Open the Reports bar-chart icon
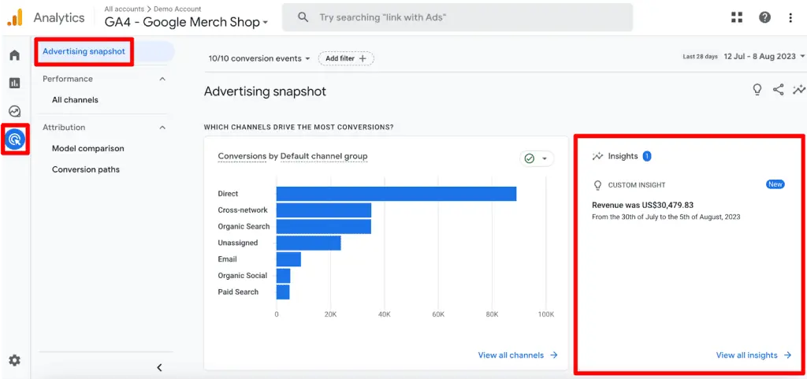807x379 pixels. (x=15, y=83)
